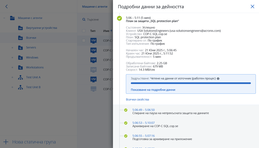Click the search magnifier icon
This screenshot has height=148, width=259.
click(x=84, y=19)
